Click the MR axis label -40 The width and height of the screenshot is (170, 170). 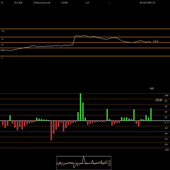tap(166, 134)
